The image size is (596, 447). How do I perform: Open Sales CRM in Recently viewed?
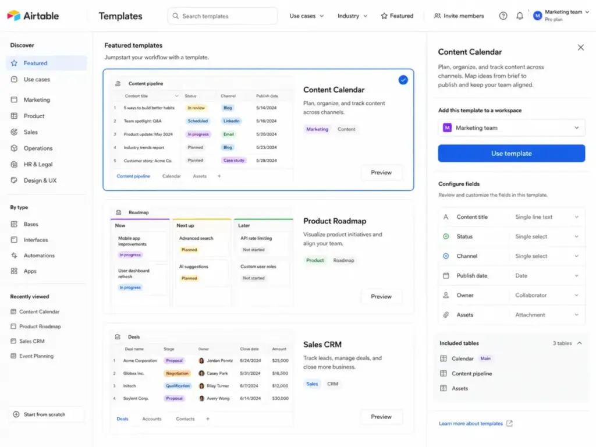[x=28, y=341]
